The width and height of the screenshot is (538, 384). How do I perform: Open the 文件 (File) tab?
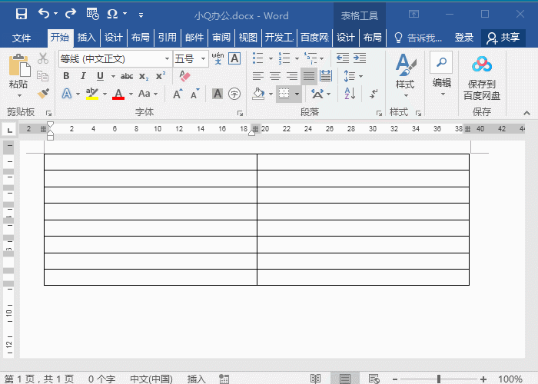tap(22, 38)
